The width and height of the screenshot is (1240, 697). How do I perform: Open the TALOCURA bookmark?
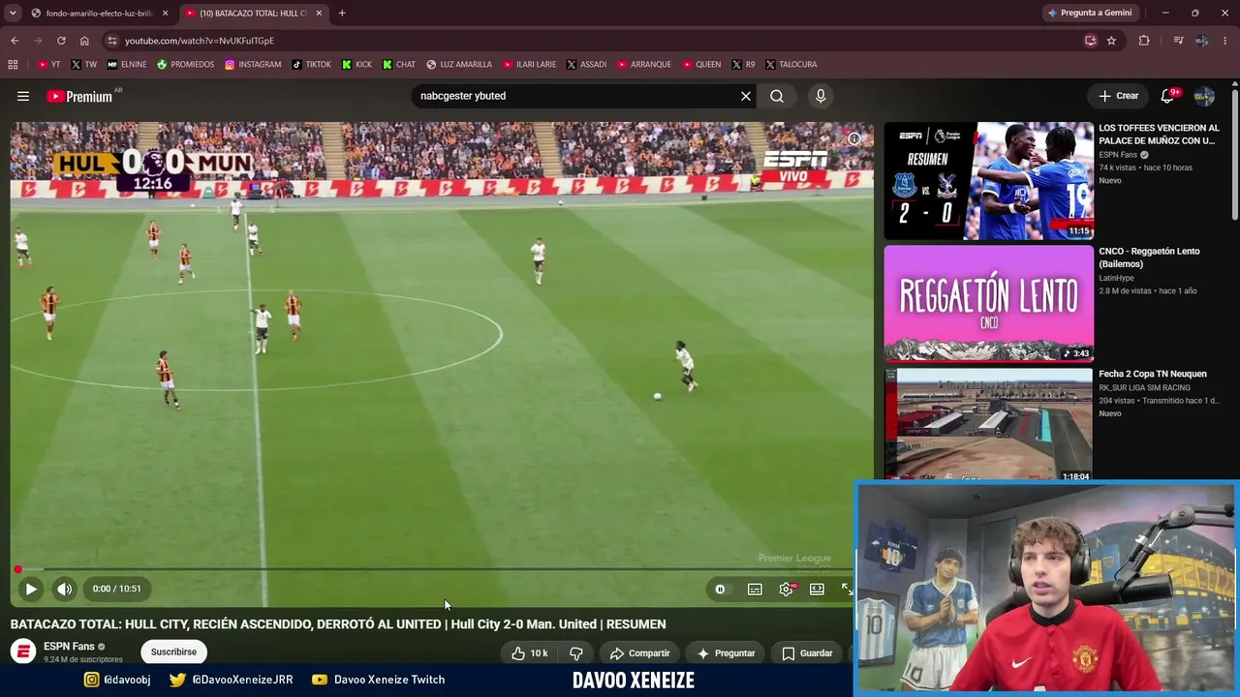pyautogui.click(x=790, y=65)
